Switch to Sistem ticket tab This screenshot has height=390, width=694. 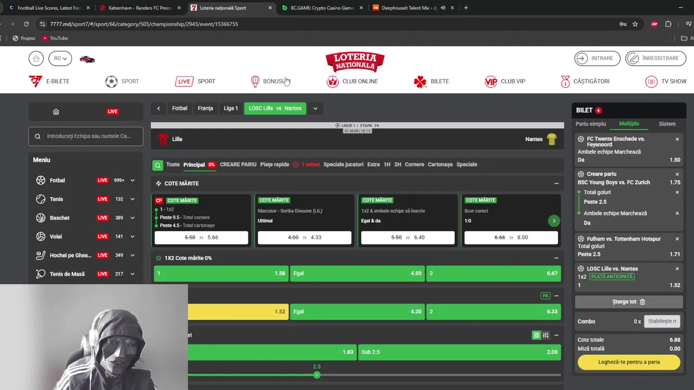tap(667, 124)
